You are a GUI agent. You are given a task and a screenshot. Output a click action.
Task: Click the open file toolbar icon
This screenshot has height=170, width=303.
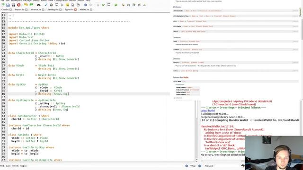click(x=8, y=5)
